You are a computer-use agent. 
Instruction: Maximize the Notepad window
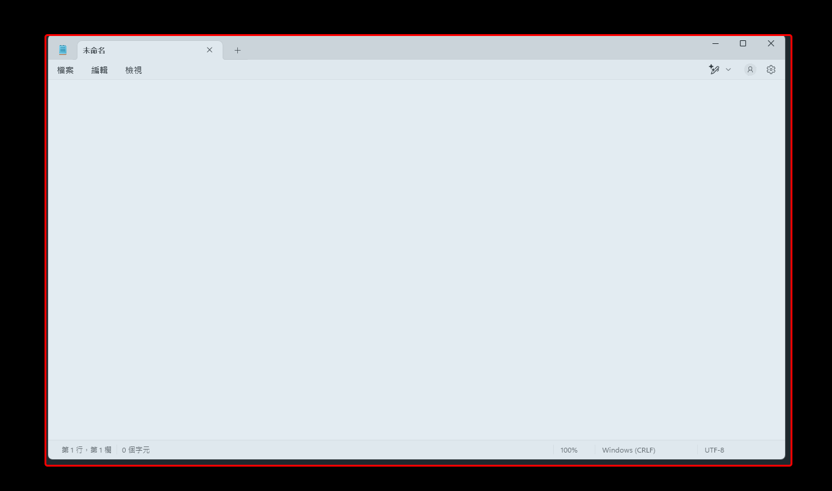[743, 43]
